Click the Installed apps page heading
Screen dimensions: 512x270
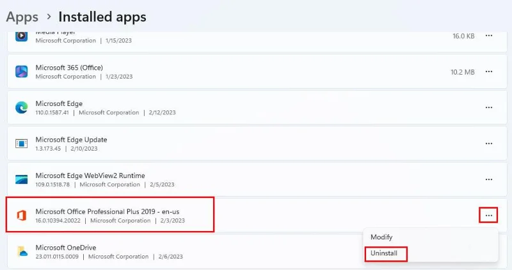(102, 16)
